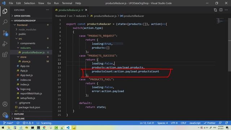
Task: Open the Explorer view in activity bar
Action: 5,11
